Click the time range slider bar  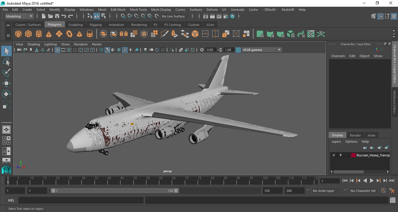pos(115,191)
